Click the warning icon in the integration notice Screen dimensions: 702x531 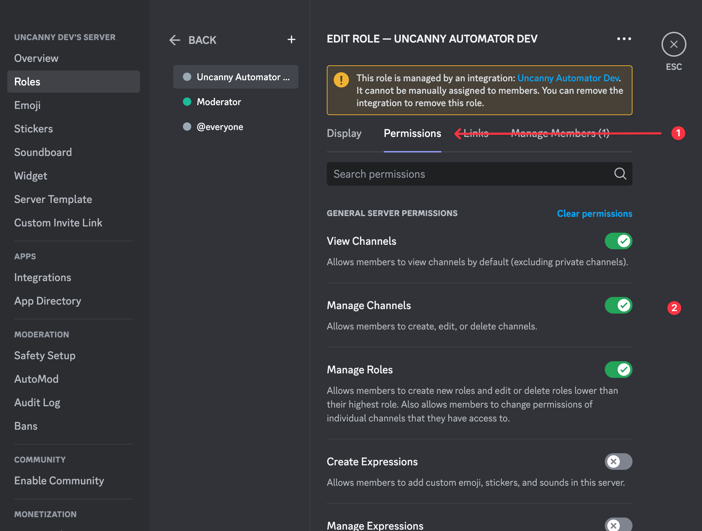[x=341, y=80]
